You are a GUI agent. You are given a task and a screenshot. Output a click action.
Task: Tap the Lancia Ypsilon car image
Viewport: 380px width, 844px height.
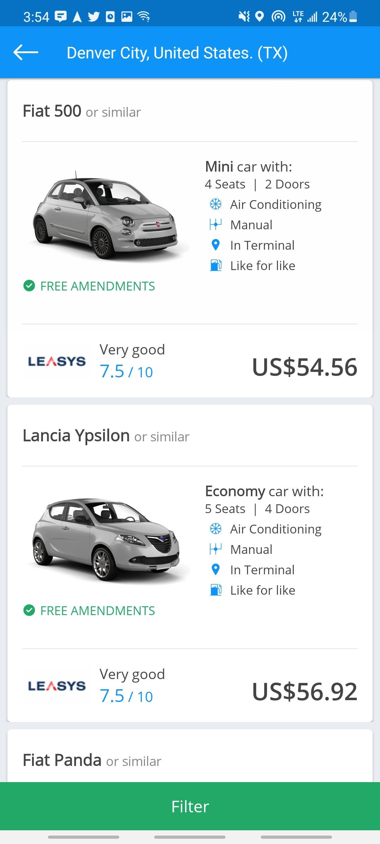point(106,538)
